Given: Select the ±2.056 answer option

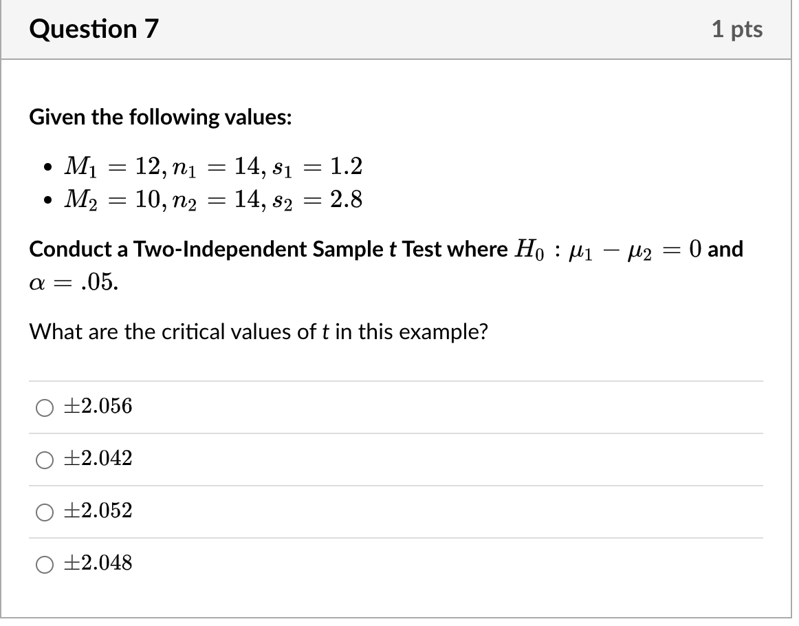Looking at the screenshot, I should 45,407.
